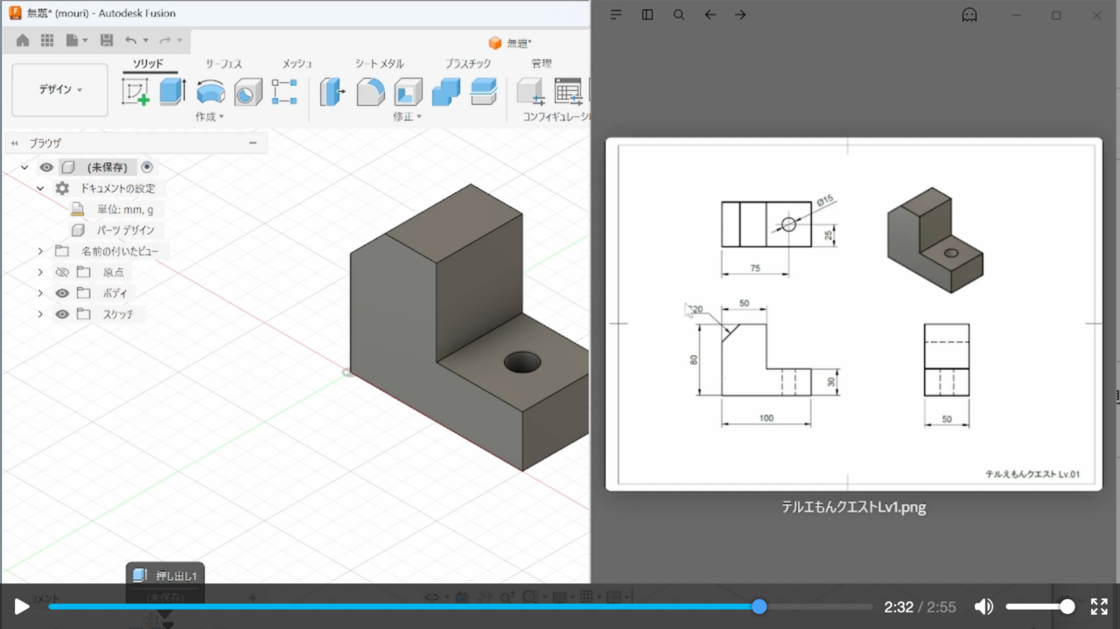Open the File icon dropdown arrow
The height and width of the screenshot is (629, 1120).
click(85, 40)
